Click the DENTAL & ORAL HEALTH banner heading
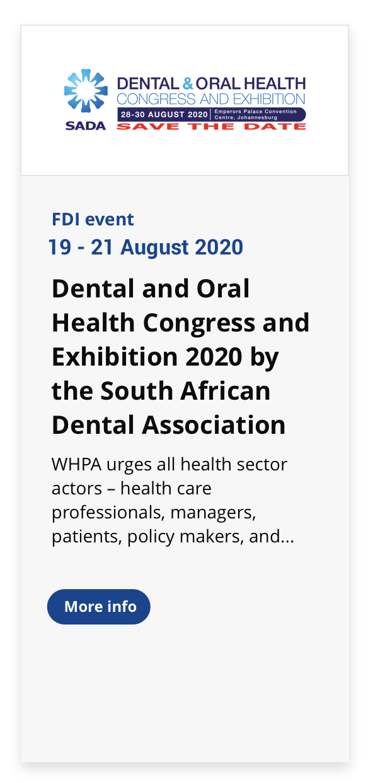This screenshot has height=783, width=373. pos(211,84)
